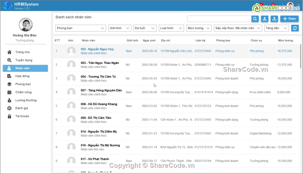Open Trang chủ from the sidebar
Image resolution: width=303 pixels, height=174 pixels.
22,52
